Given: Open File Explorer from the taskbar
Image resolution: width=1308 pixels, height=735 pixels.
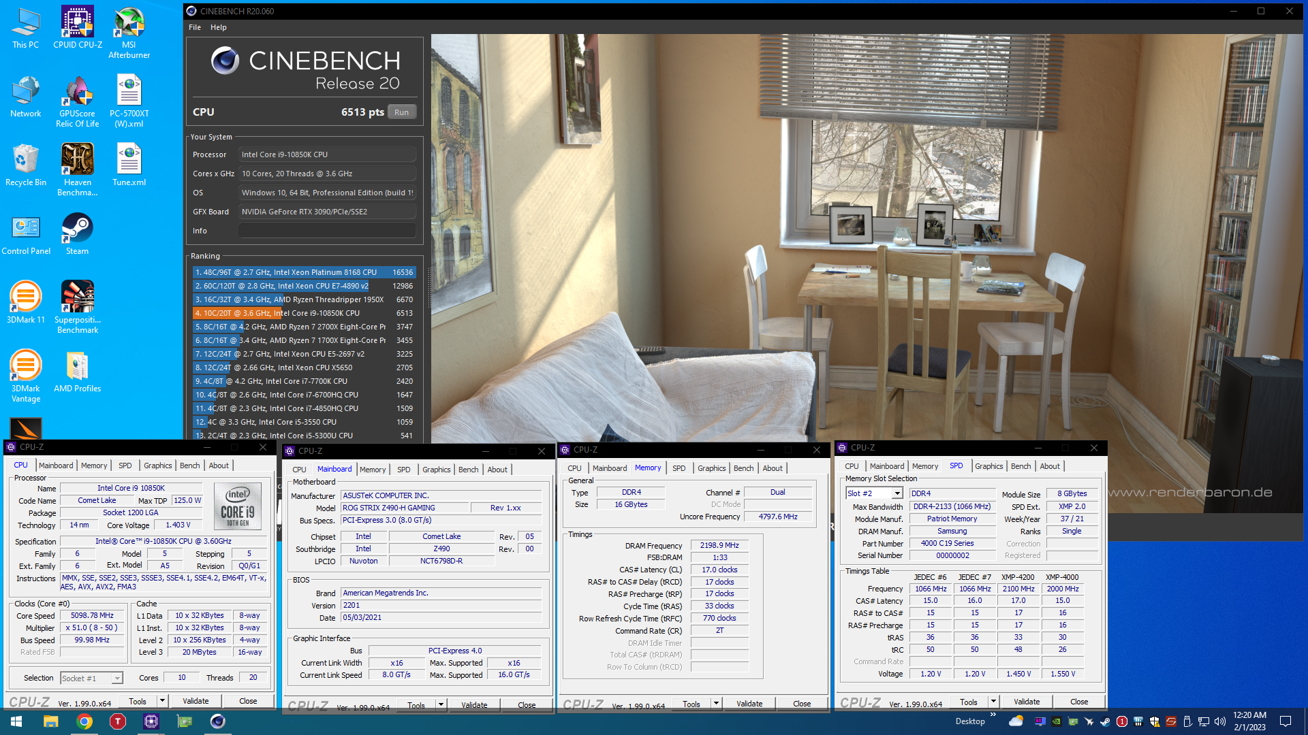Looking at the screenshot, I should (50, 721).
